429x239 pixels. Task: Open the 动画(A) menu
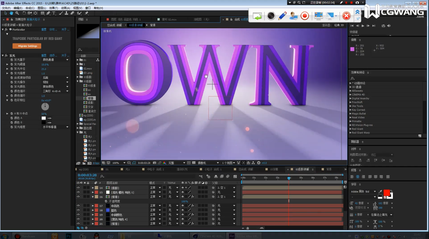pyautogui.click(x=65, y=8)
